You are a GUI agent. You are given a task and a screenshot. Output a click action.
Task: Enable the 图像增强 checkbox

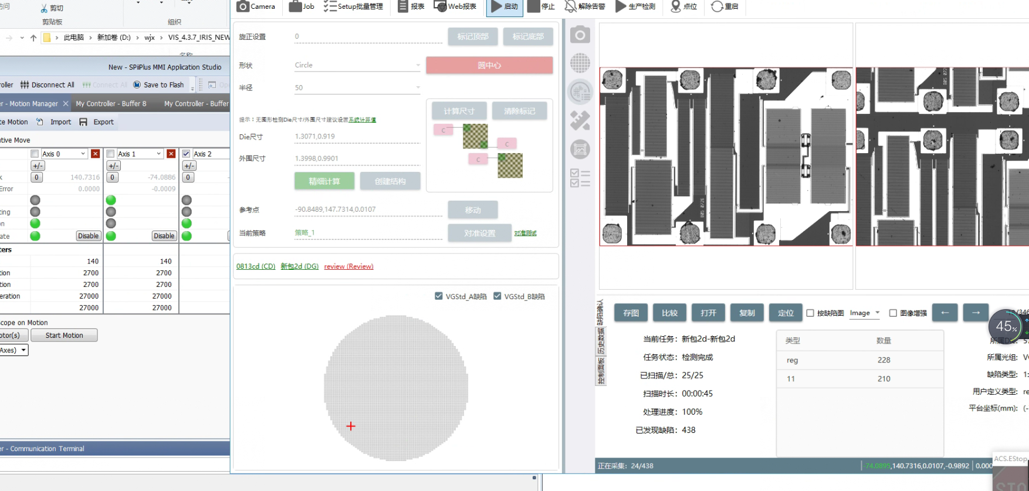click(893, 313)
